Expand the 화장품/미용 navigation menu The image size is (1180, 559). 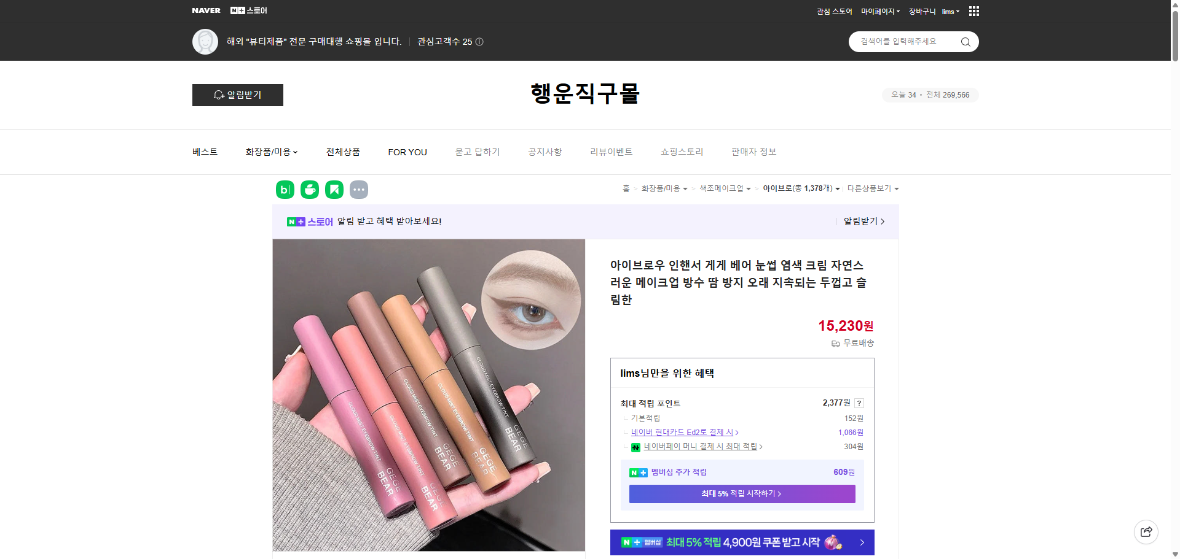coord(271,152)
